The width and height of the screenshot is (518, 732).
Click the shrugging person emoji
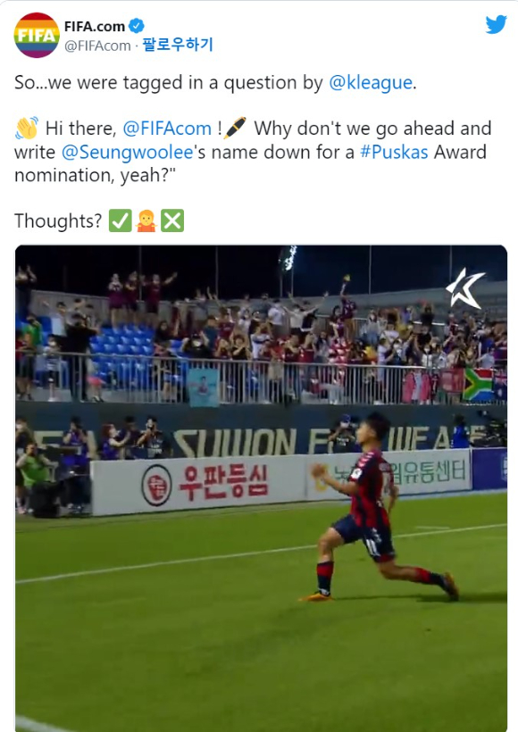[146, 220]
